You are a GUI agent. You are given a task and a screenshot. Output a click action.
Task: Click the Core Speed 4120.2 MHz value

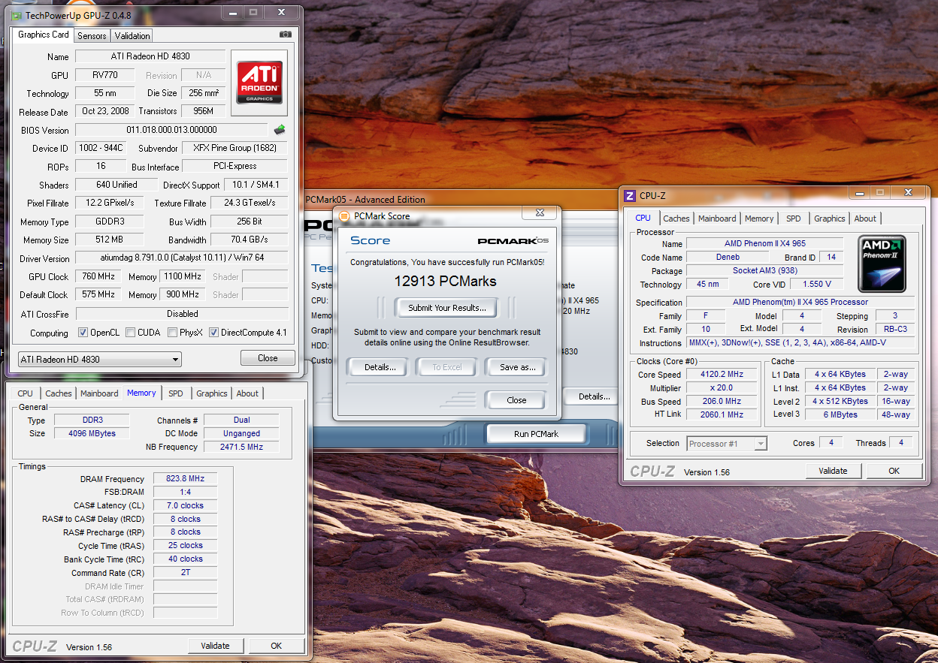pyautogui.click(x=722, y=375)
